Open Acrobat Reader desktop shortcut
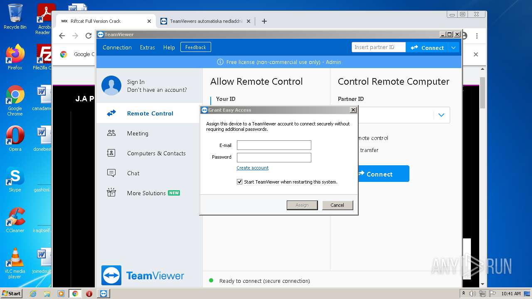532x299 pixels. 44,19
